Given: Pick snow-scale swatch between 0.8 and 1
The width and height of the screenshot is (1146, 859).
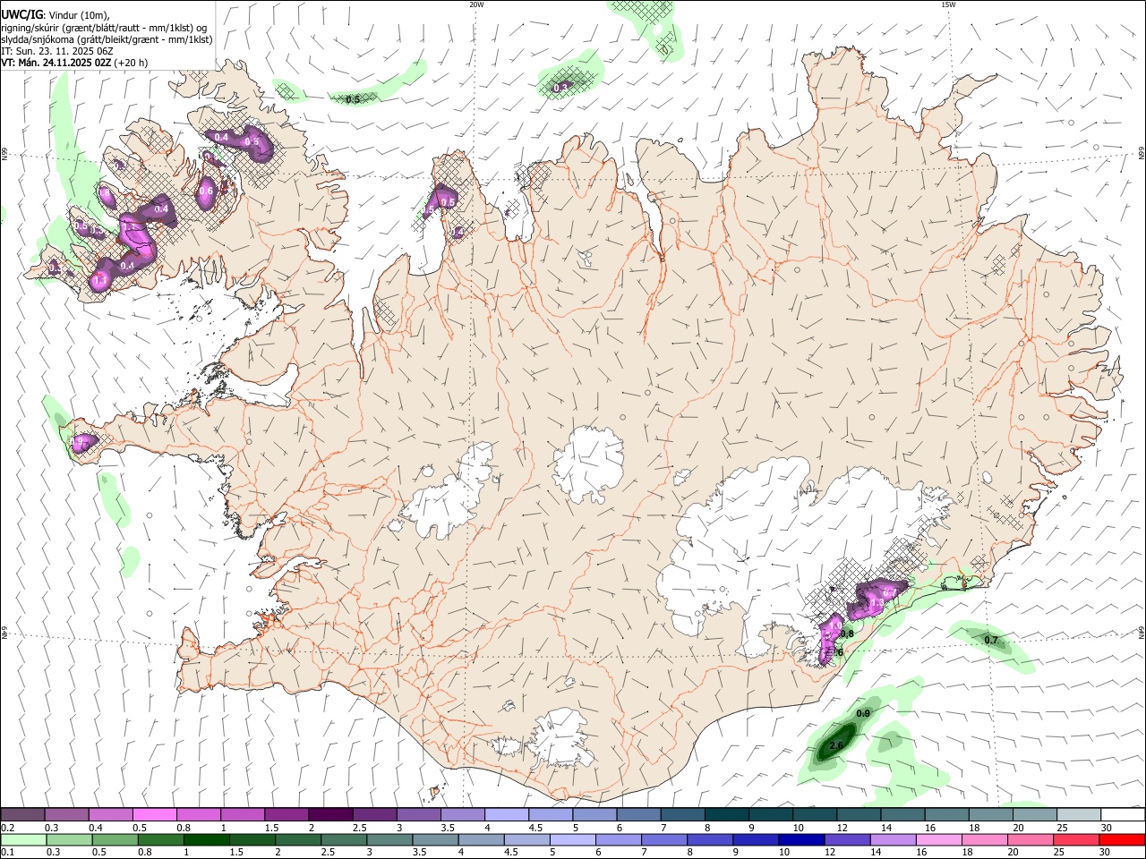Looking at the screenshot, I should (198, 814).
